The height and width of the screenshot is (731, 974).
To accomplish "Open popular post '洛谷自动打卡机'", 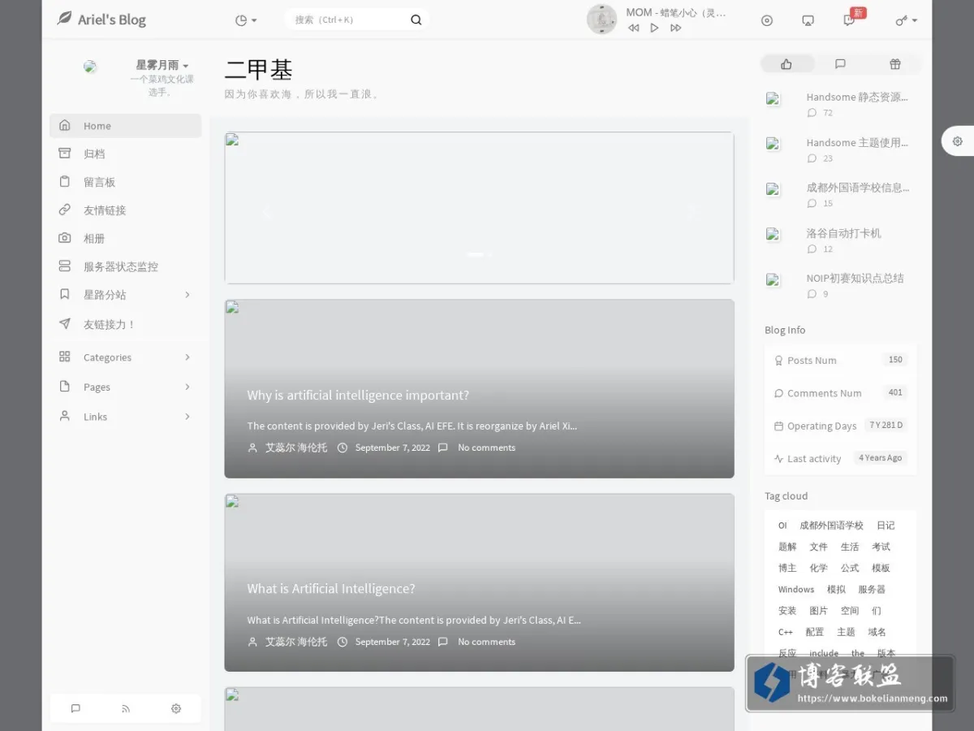I will (x=843, y=233).
